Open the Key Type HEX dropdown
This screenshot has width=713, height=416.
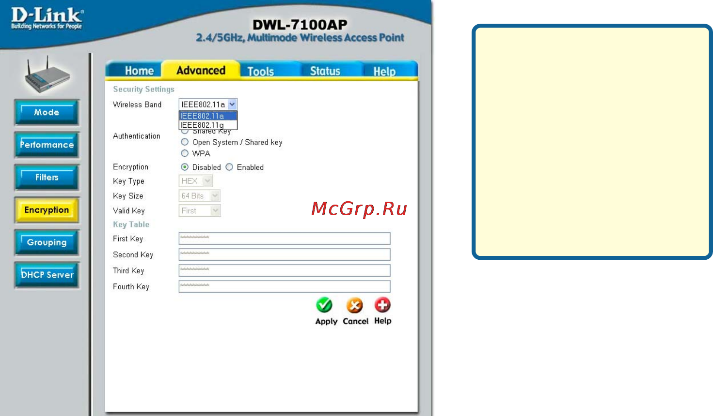coord(196,181)
